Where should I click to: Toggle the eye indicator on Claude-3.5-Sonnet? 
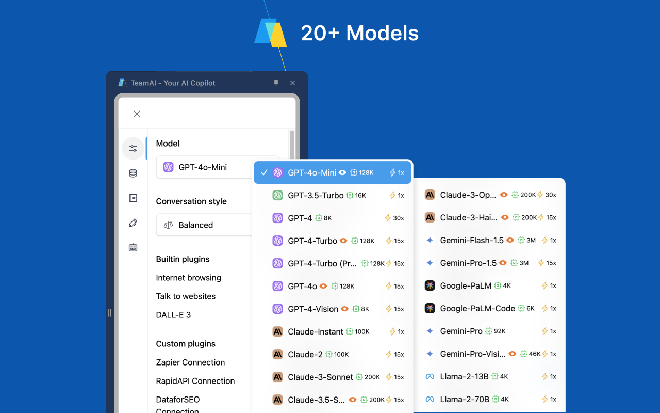(x=352, y=400)
